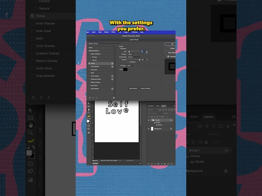The height and width of the screenshot is (196, 262).
Task: Swap foreground and background colors icon
Action: 90,119
